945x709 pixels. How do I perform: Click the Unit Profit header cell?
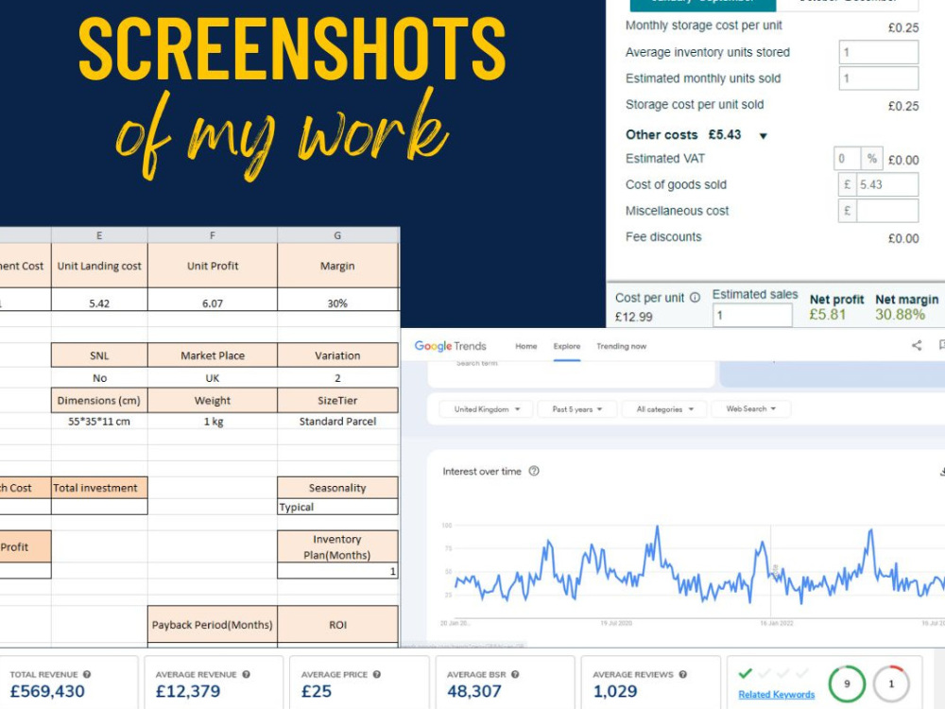pyautogui.click(x=212, y=266)
